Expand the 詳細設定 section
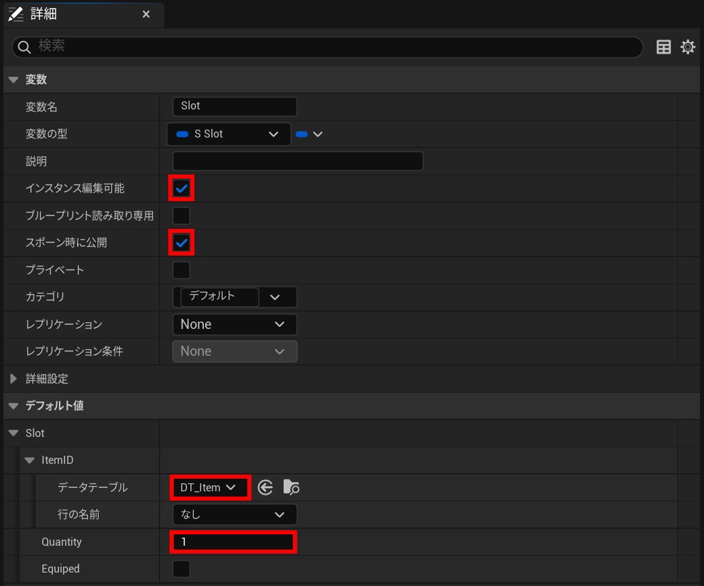The image size is (704, 586). (x=13, y=379)
